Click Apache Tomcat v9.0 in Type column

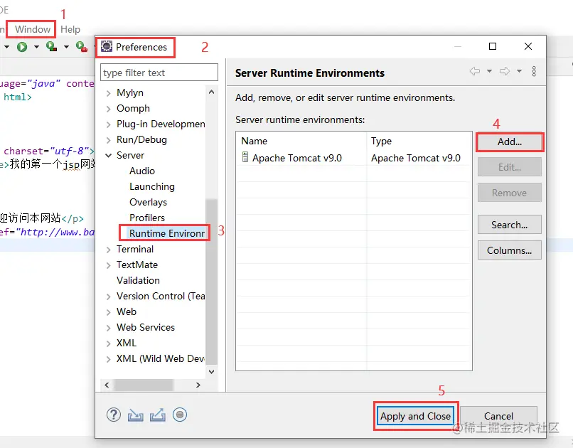pyautogui.click(x=415, y=158)
